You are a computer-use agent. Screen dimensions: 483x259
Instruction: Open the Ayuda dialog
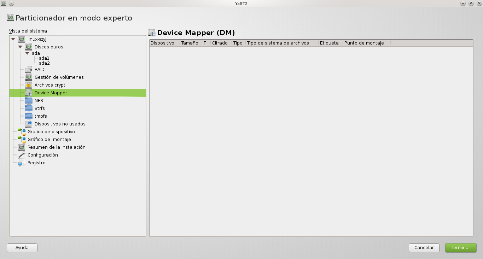[22, 248]
